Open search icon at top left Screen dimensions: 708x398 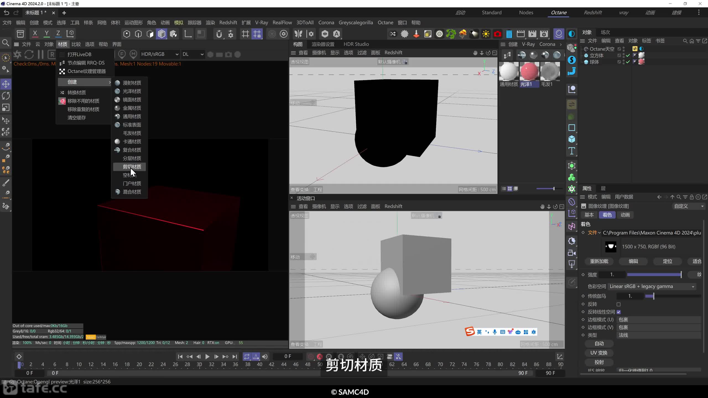point(6,43)
